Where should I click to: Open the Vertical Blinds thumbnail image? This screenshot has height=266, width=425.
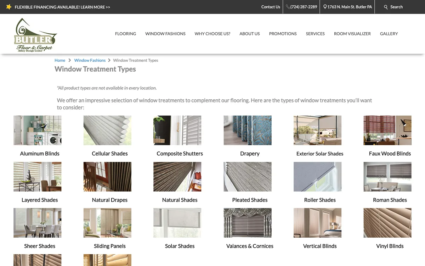click(318, 223)
